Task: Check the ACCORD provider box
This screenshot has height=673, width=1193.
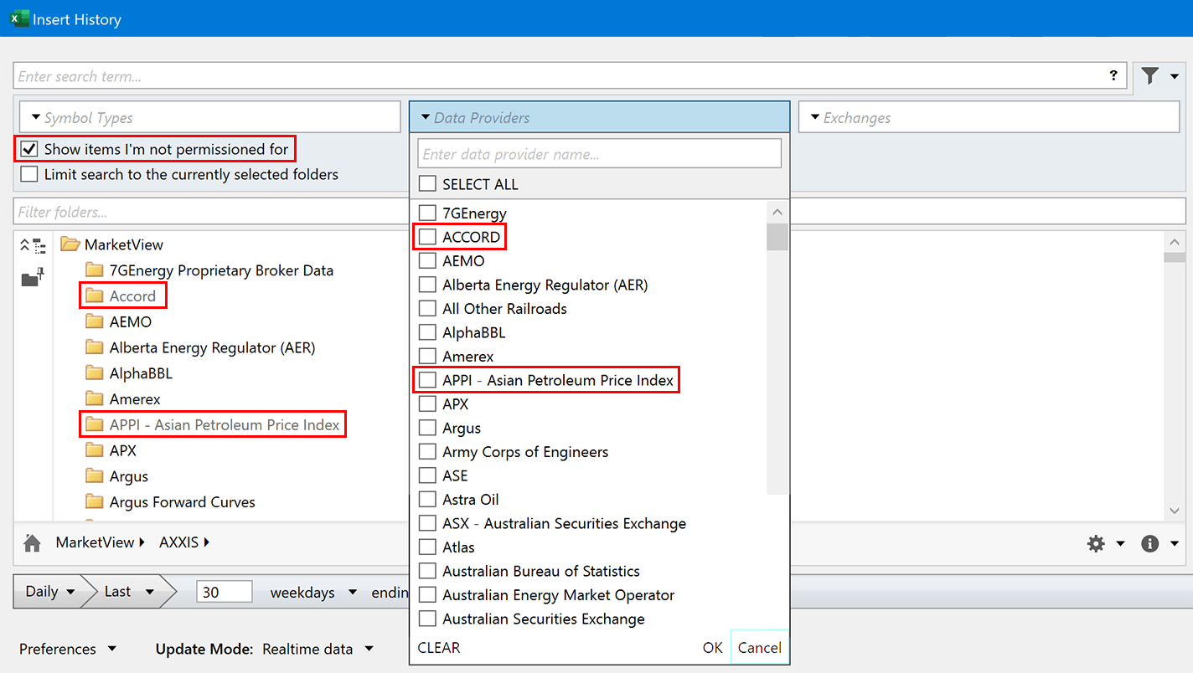Action: click(x=427, y=238)
